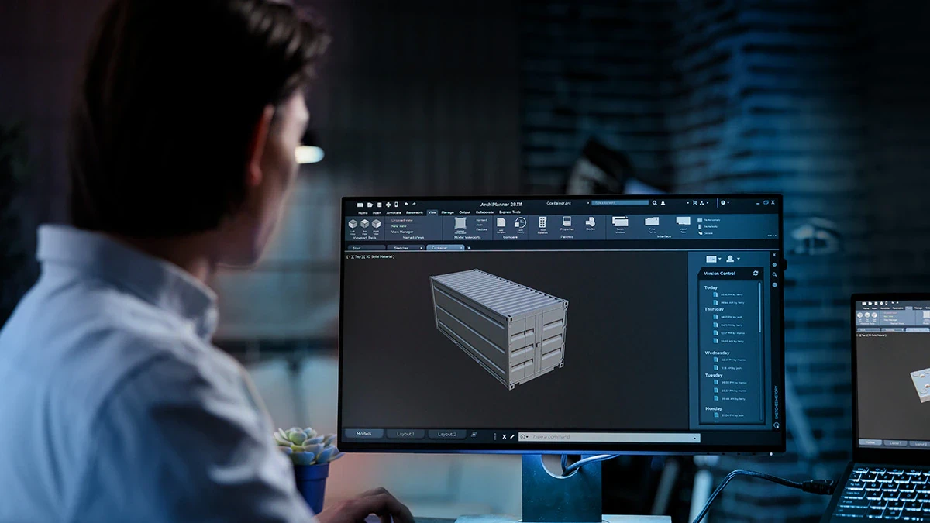This screenshot has height=523, width=930.
Task: Refresh the Version Control panel
Action: [756, 274]
